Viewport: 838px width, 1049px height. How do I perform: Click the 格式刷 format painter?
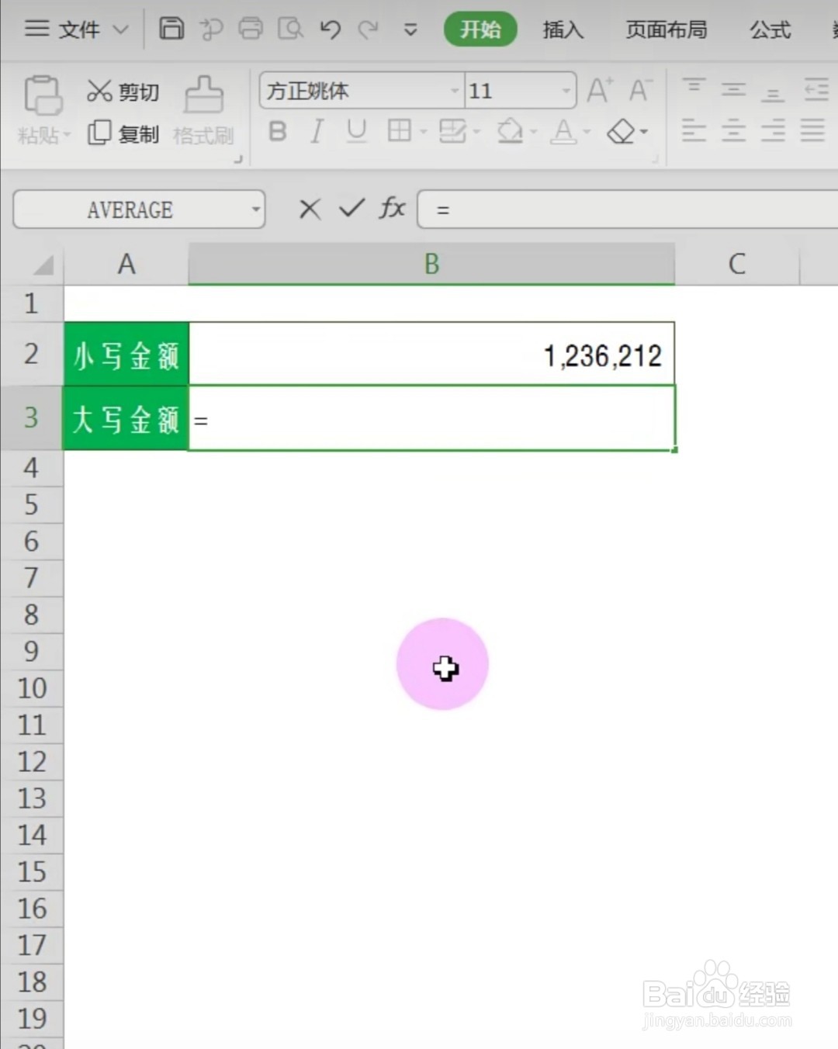(x=203, y=112)
